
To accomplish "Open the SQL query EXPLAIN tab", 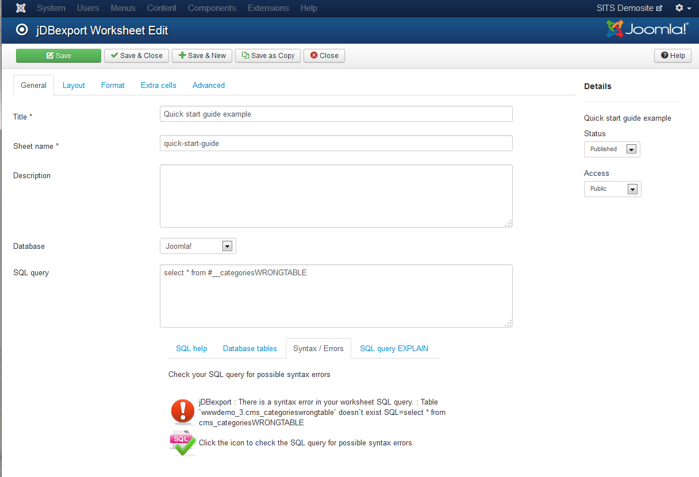I will [x=394, y=348].
